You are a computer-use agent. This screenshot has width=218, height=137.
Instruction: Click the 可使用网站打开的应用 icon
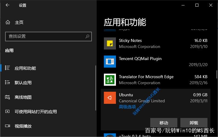[x=7, y=111]
